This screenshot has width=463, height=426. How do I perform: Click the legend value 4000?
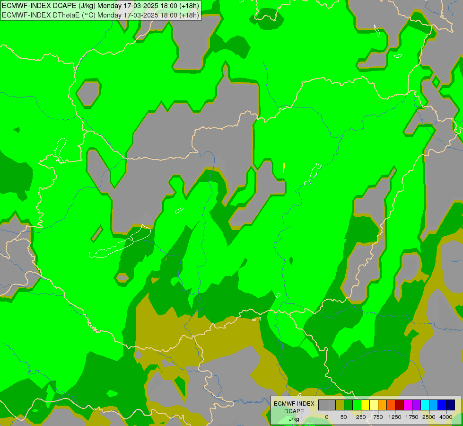click(446, 417)
